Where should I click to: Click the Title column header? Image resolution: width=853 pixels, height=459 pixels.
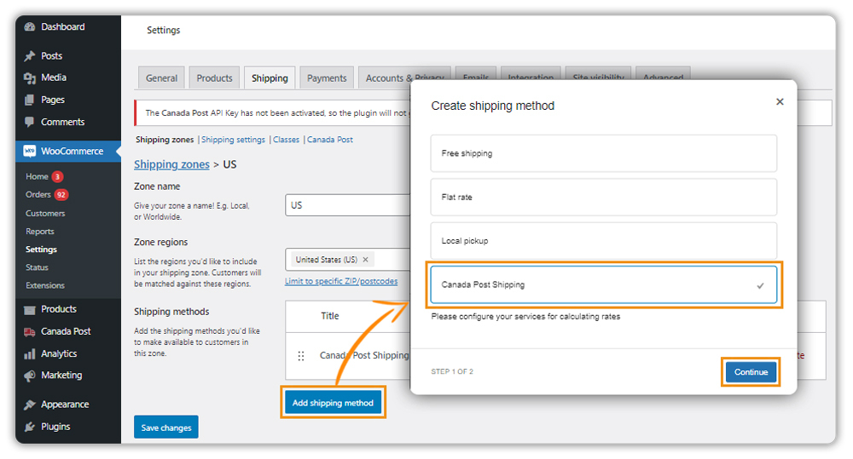pos(329,316)
